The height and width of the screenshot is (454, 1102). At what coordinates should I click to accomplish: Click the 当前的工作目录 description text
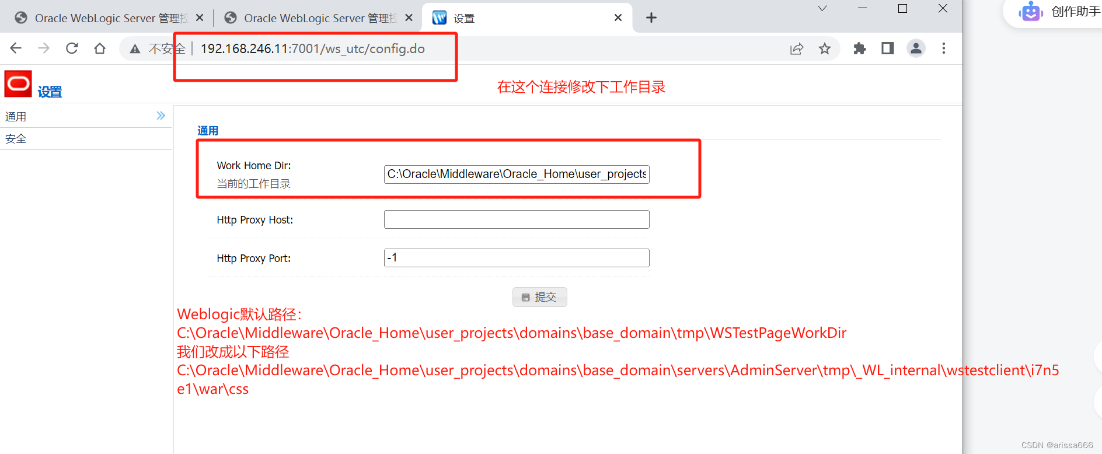pos(254,184)
